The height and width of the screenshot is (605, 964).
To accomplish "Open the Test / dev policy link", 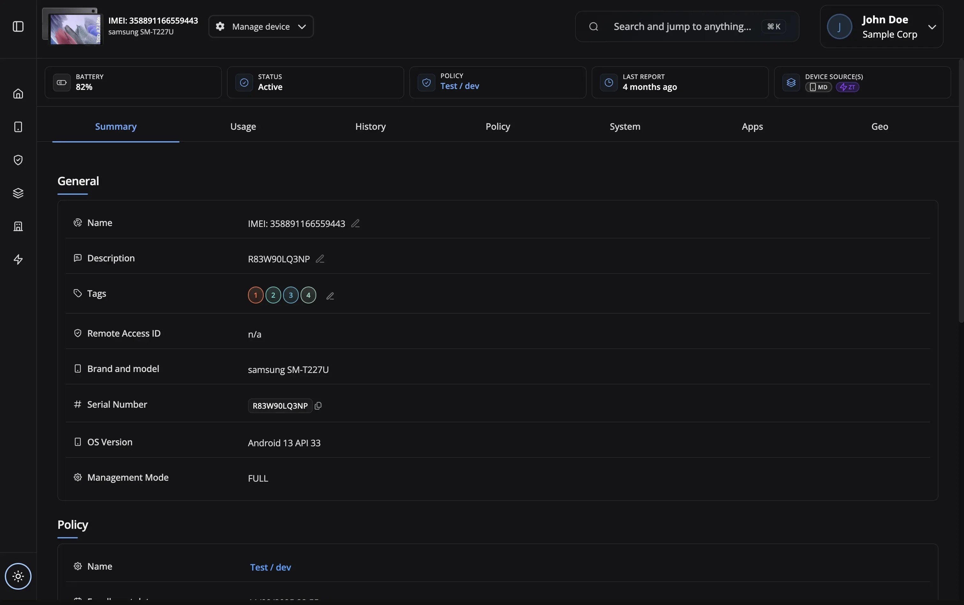I will click(x=270, y=566).
